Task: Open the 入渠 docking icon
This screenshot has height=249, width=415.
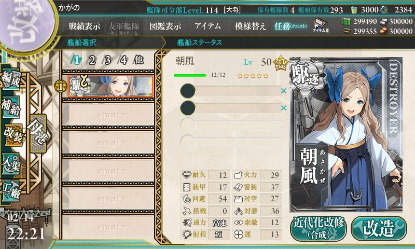Action: [x=11, y=163]
